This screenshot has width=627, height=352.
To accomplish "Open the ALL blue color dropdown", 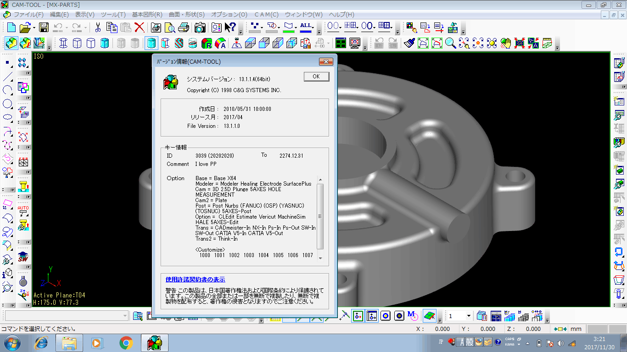I will click(x=313, y=27).
